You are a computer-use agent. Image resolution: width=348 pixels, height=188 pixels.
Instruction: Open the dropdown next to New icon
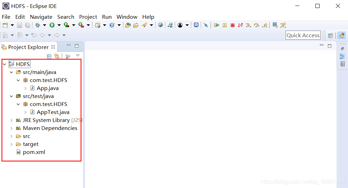(x=12, y=25)
